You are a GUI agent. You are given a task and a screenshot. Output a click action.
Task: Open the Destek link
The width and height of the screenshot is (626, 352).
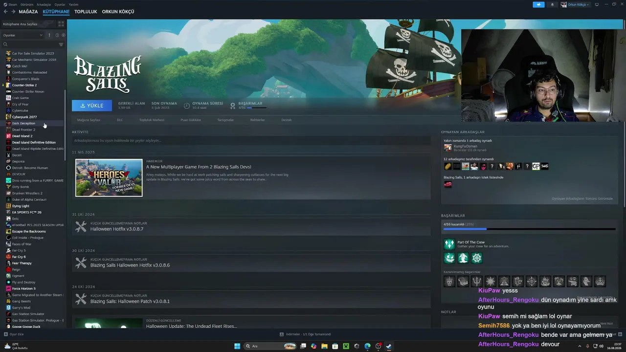286,120
